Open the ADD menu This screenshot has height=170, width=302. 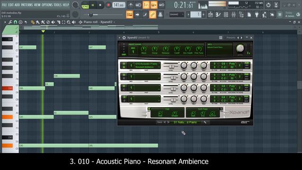[x=17, y=5]
